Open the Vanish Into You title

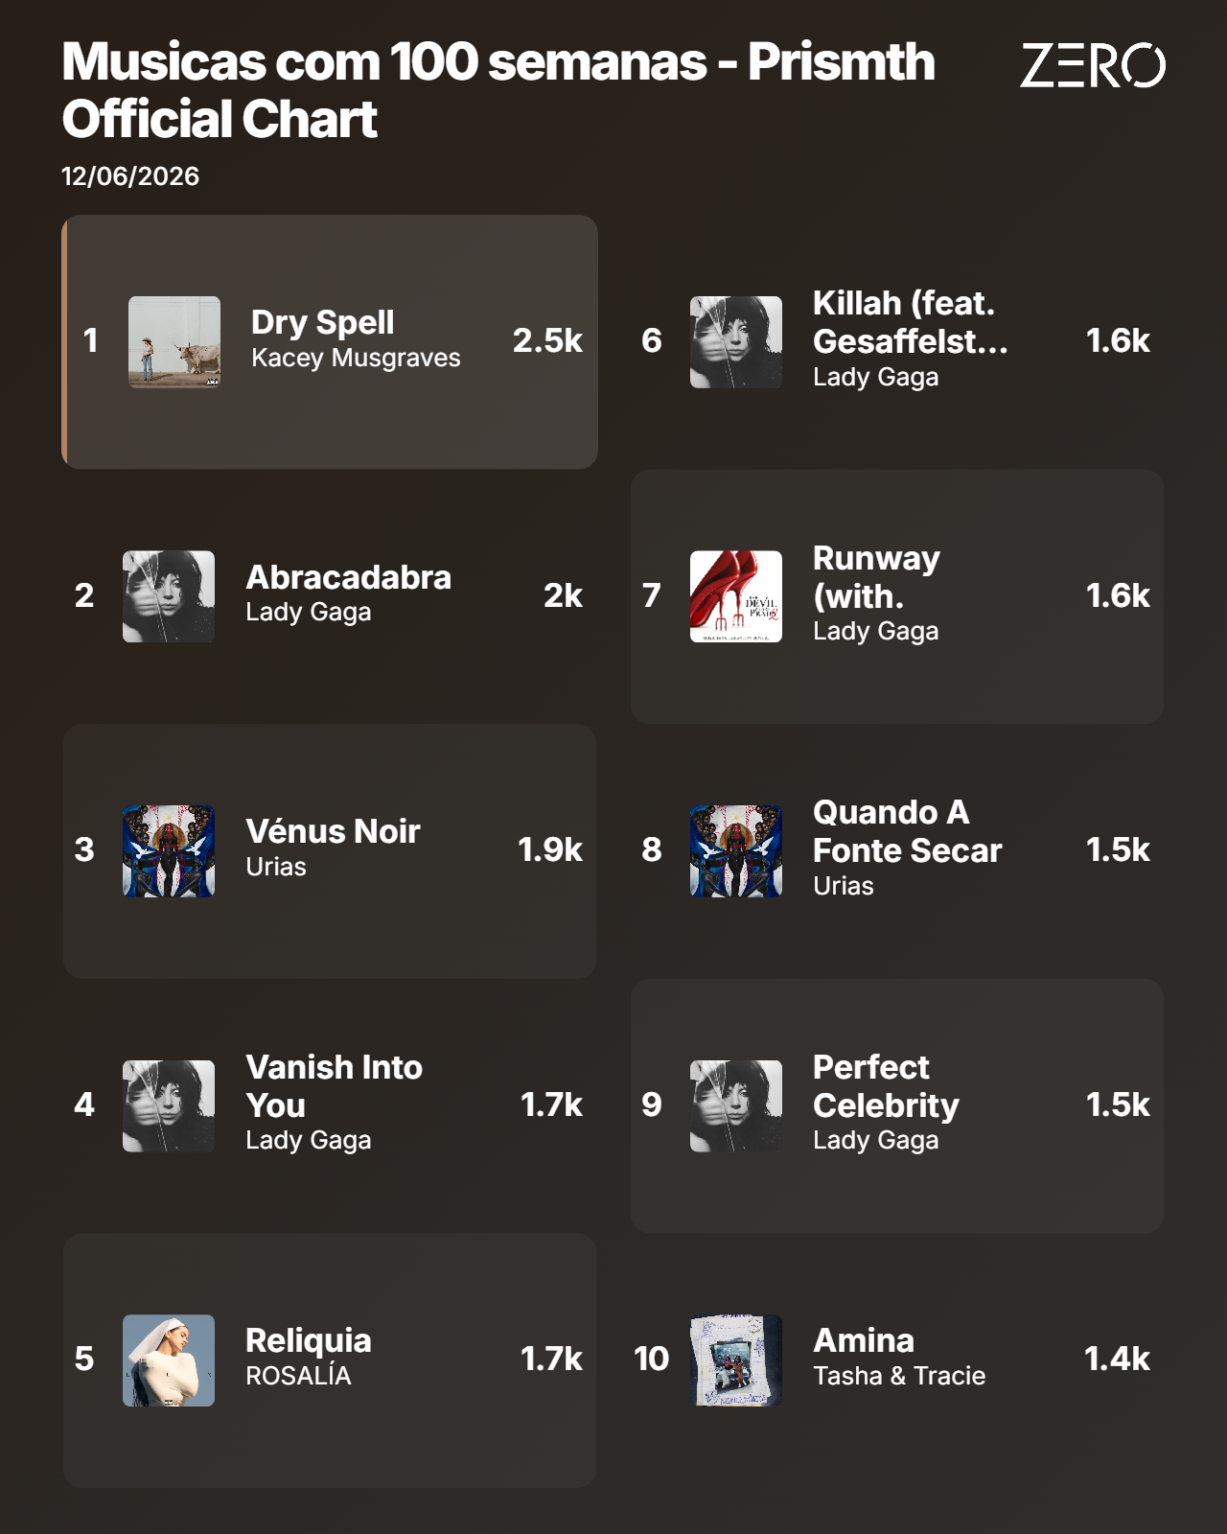(334, 1086)
